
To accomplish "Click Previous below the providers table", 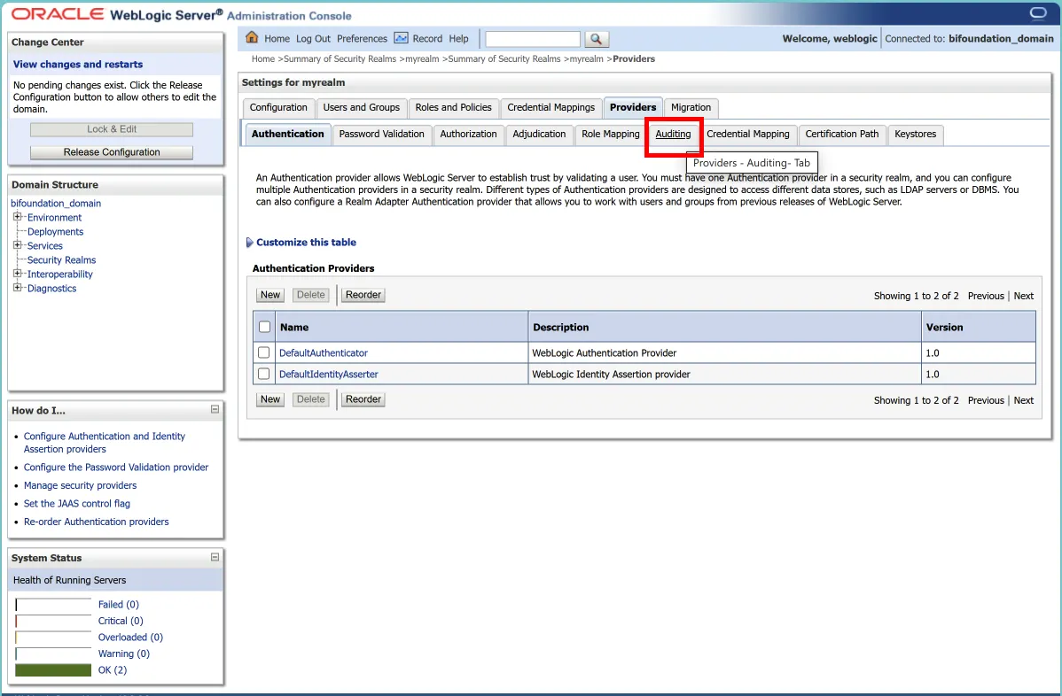I will click(x=986, y=400).
